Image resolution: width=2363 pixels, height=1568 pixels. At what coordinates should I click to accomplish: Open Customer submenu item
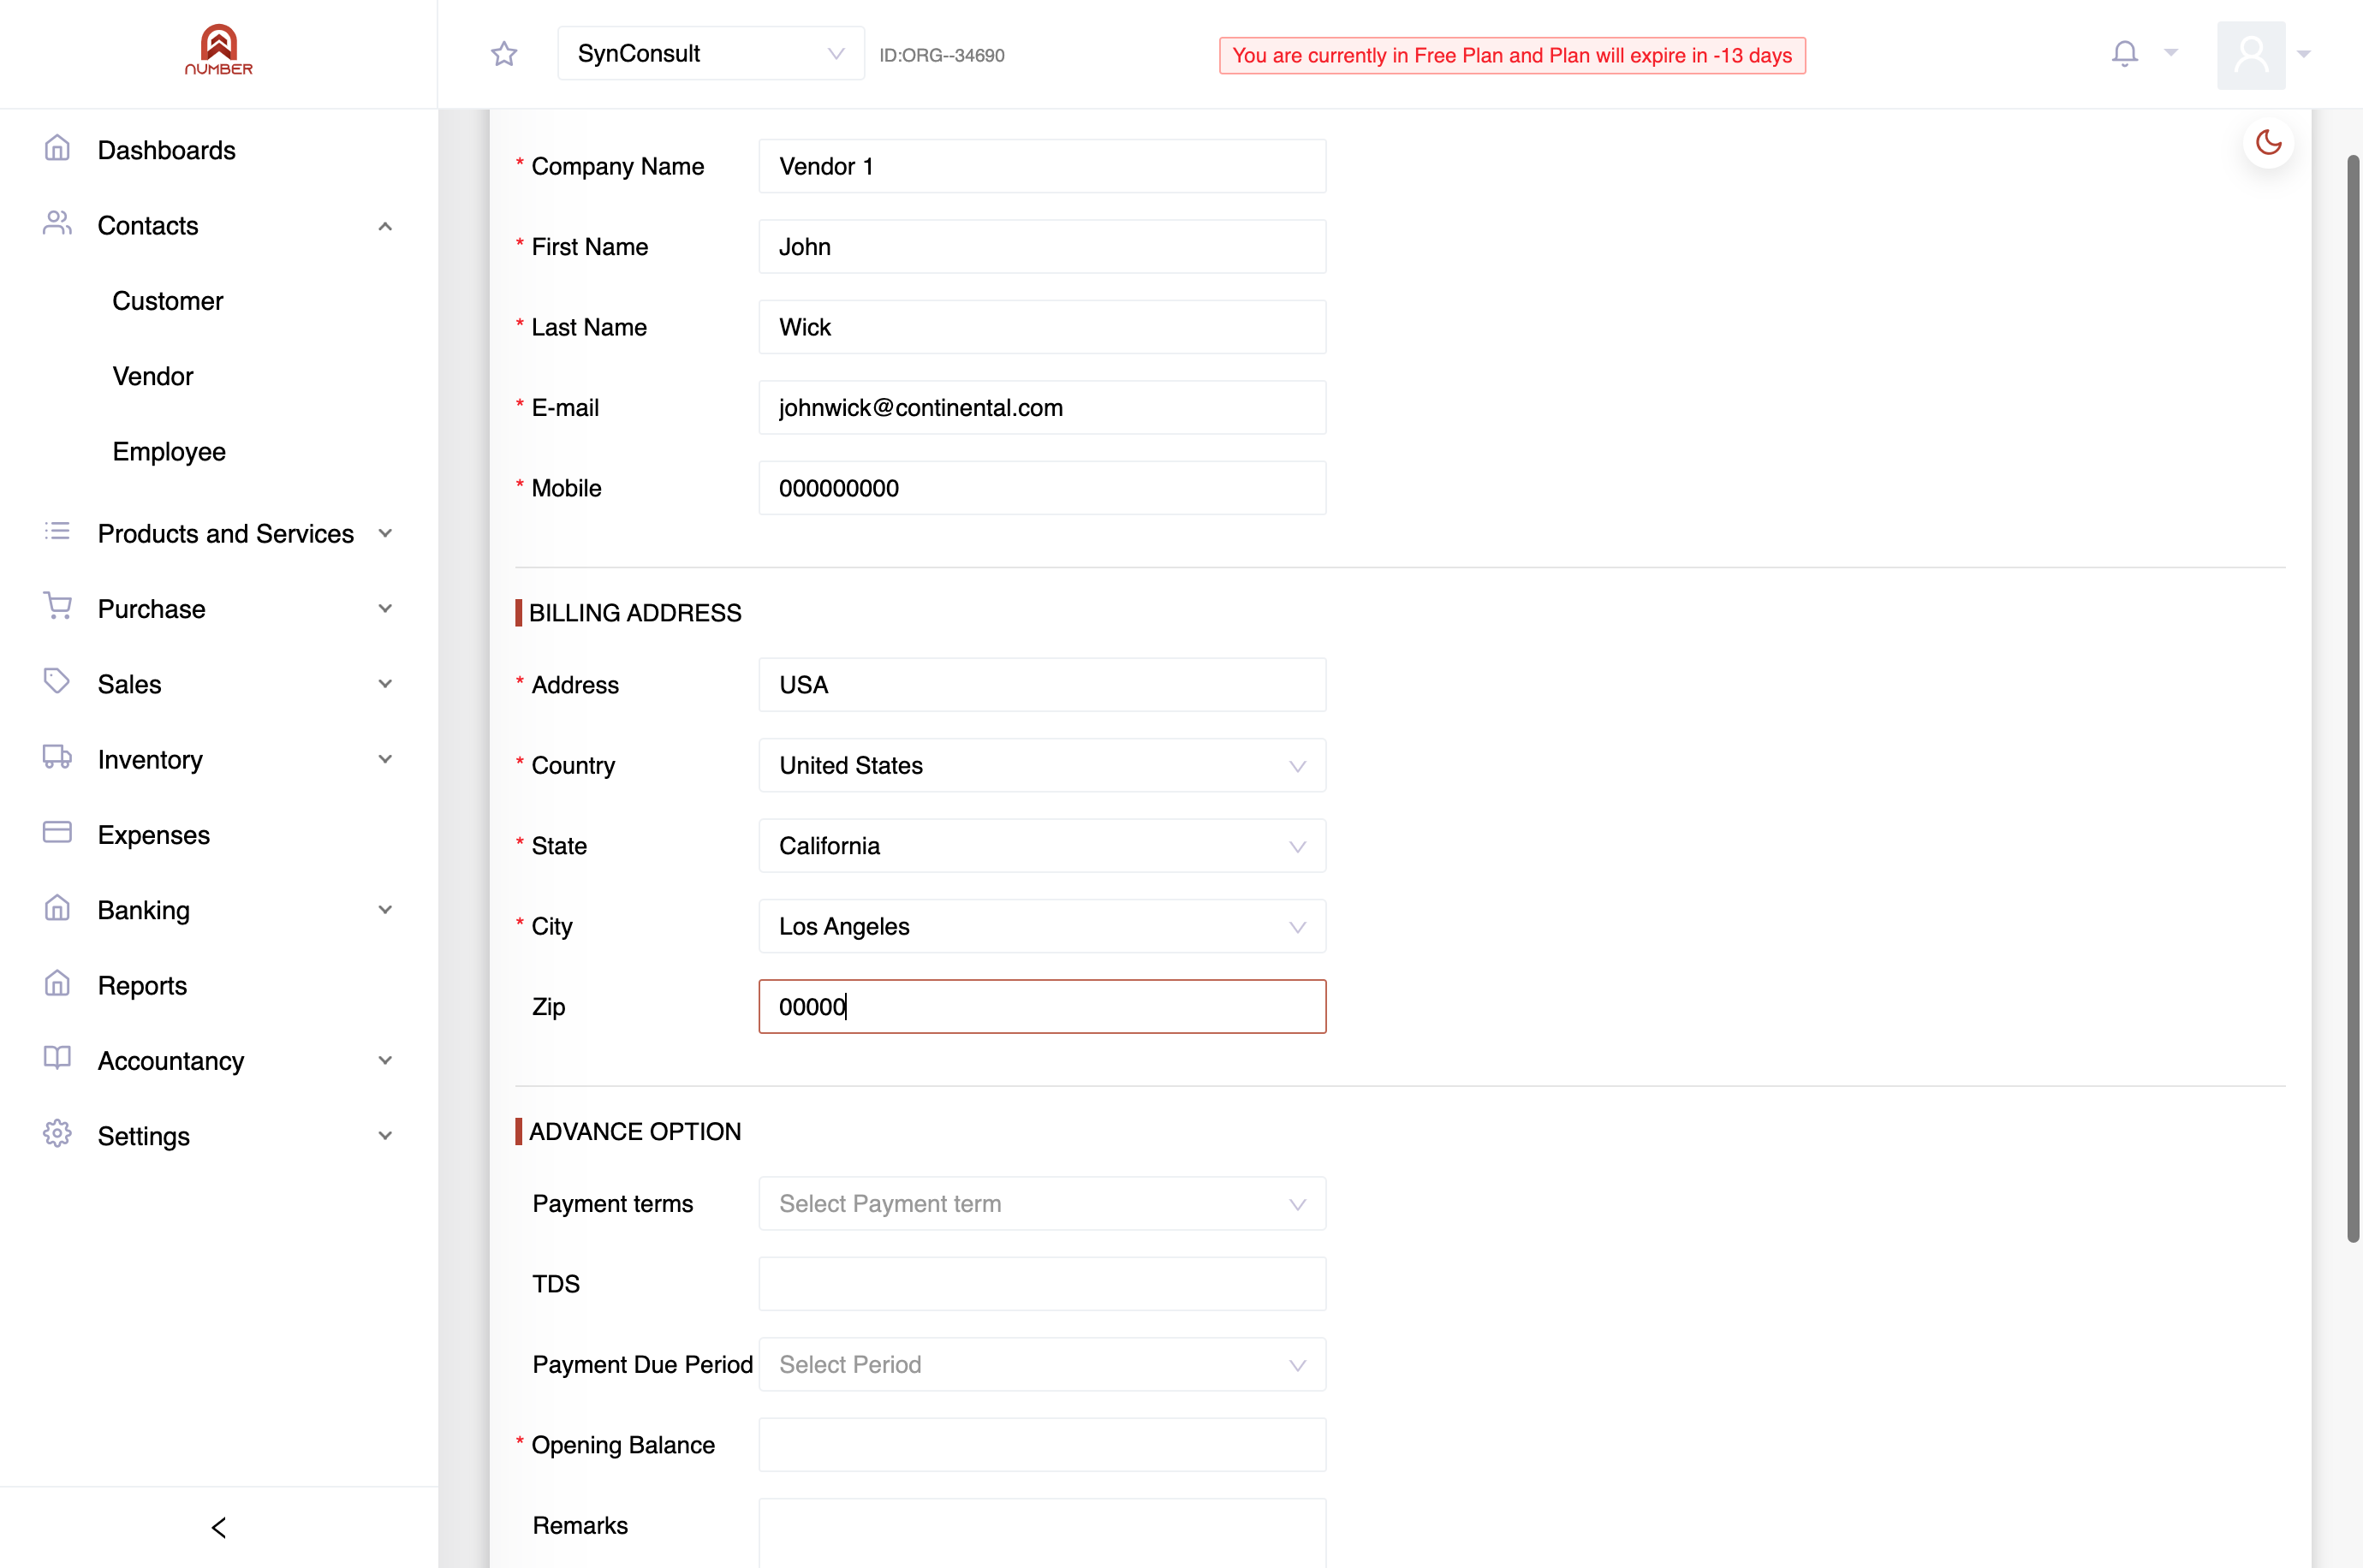tap(168, 301)
